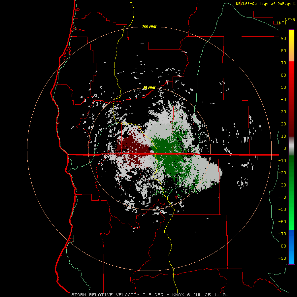Click the '20' value on the velocity scale

pyautogui.click(x=283, y=124)
